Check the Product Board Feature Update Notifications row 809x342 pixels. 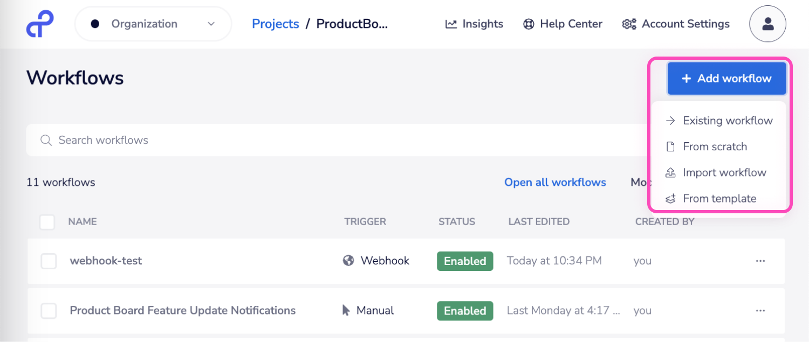point(49,310)
